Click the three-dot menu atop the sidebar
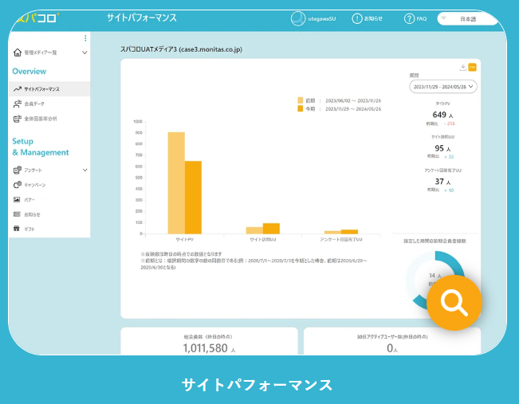The width and height of the screenshot is (519, 404). click(x=85, y=38)
